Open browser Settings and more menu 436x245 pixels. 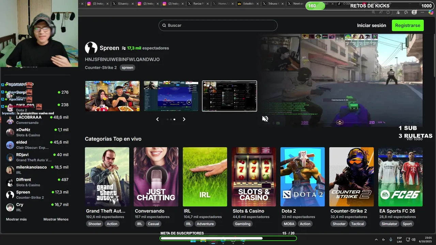422,12
